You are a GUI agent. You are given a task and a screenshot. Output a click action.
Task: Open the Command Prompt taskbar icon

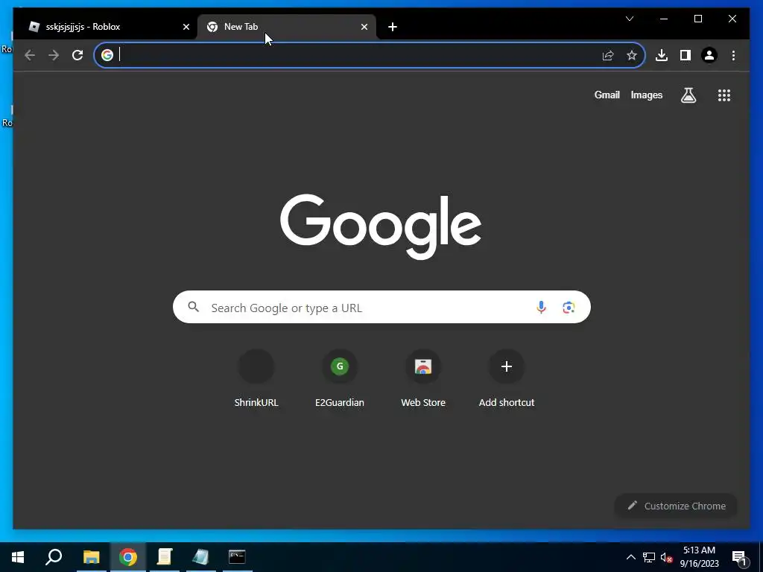pos(237,557)
